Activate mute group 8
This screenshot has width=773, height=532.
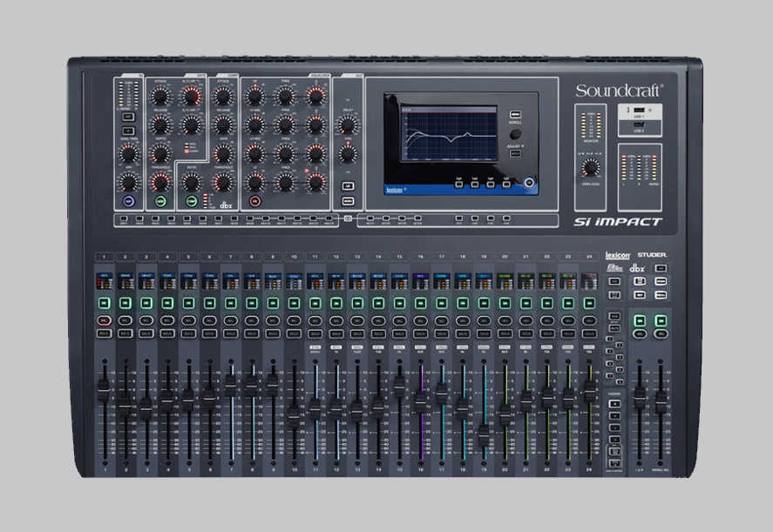pos(620,381)
